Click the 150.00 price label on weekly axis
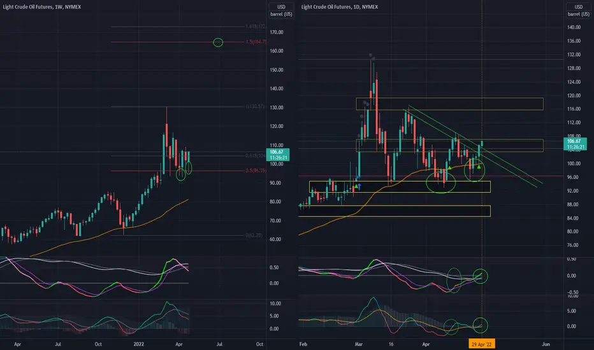 pos(277,70)
